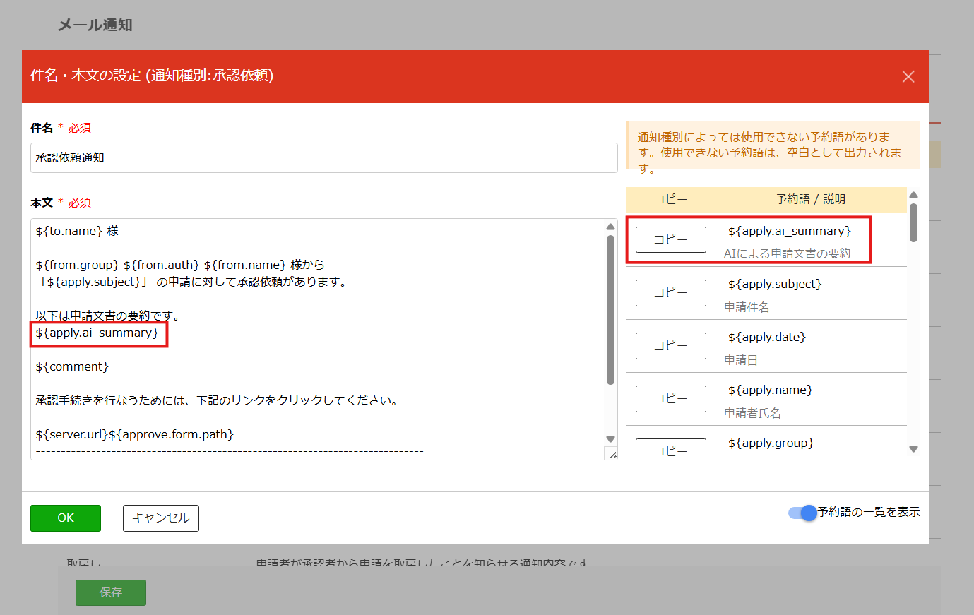Click キャンセル to cancel changes
974x615 pixels.
click(160, 518)
